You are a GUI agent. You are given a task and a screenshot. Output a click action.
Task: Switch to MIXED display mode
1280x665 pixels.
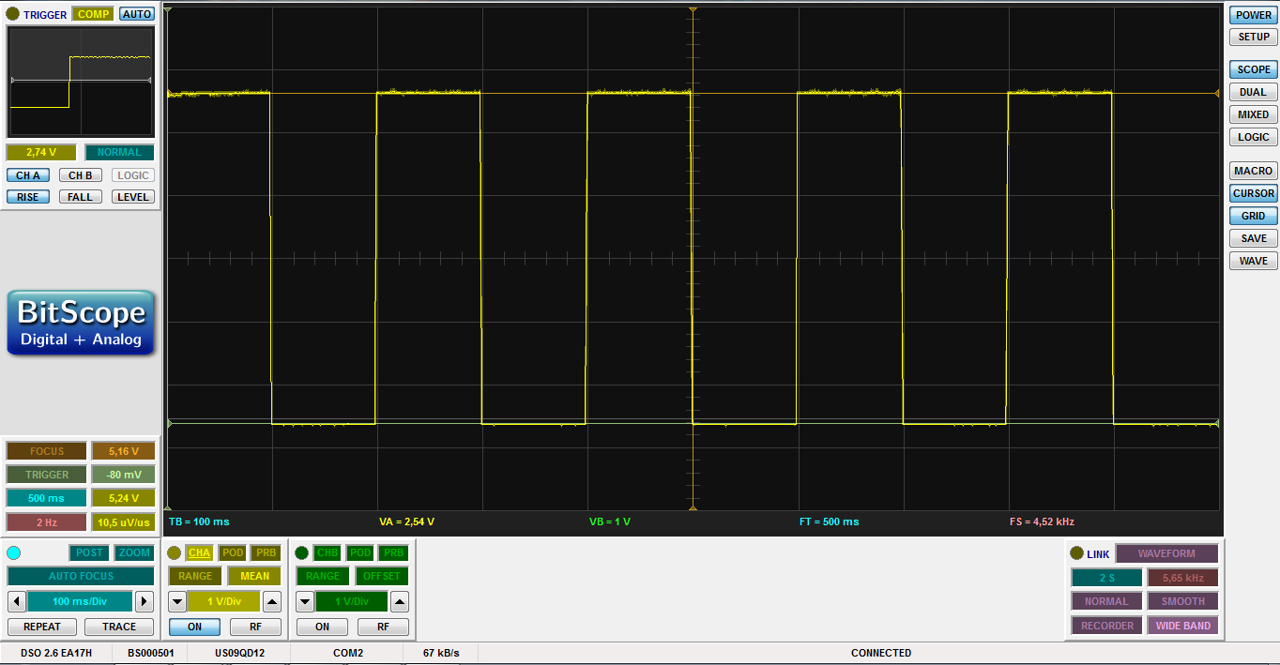point(1253,114)
